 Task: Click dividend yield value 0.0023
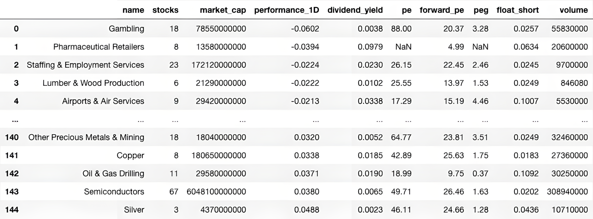click(370, 210)
